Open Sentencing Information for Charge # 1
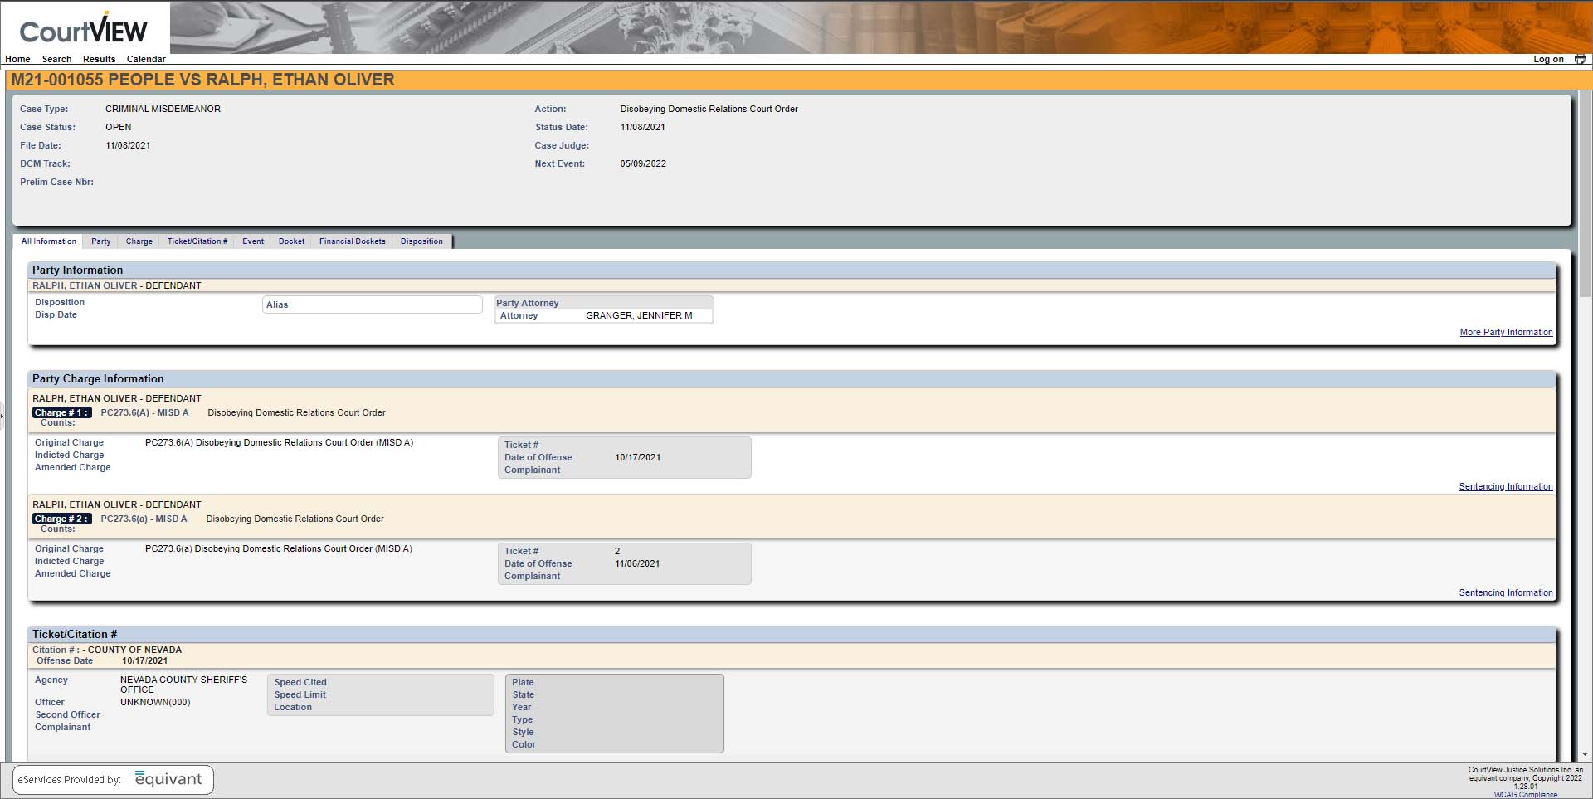Image resolution: width=1593 pixels, height=799 pixels. [x=1506, y=486]
